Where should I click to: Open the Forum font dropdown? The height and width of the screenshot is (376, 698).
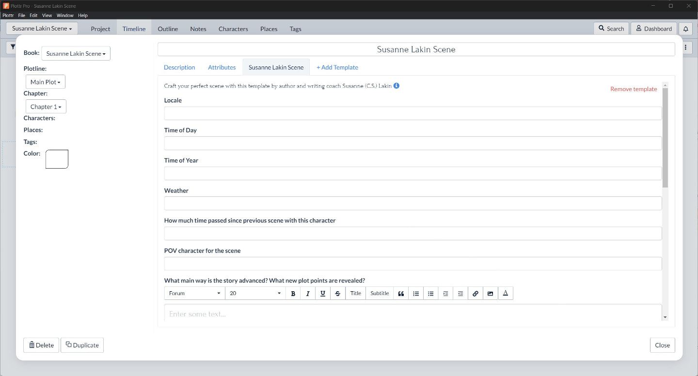195,293
